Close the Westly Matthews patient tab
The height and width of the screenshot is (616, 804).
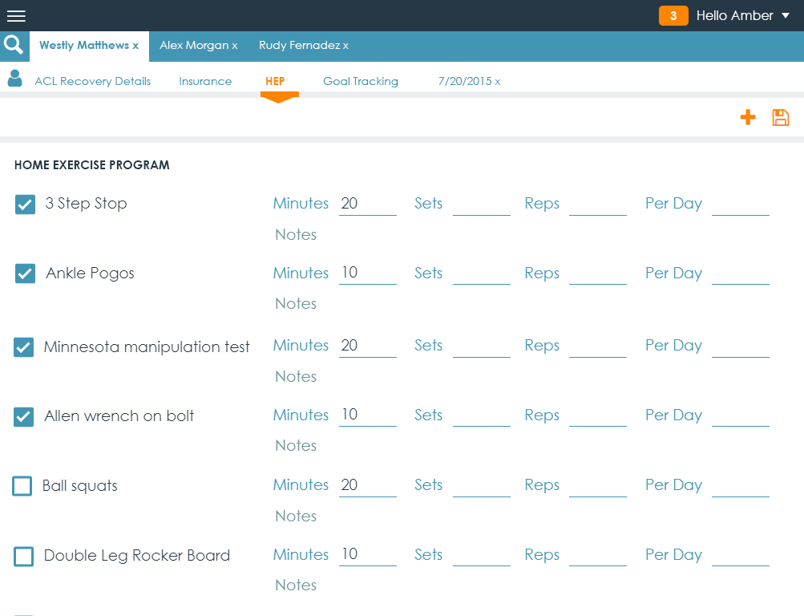135,46
